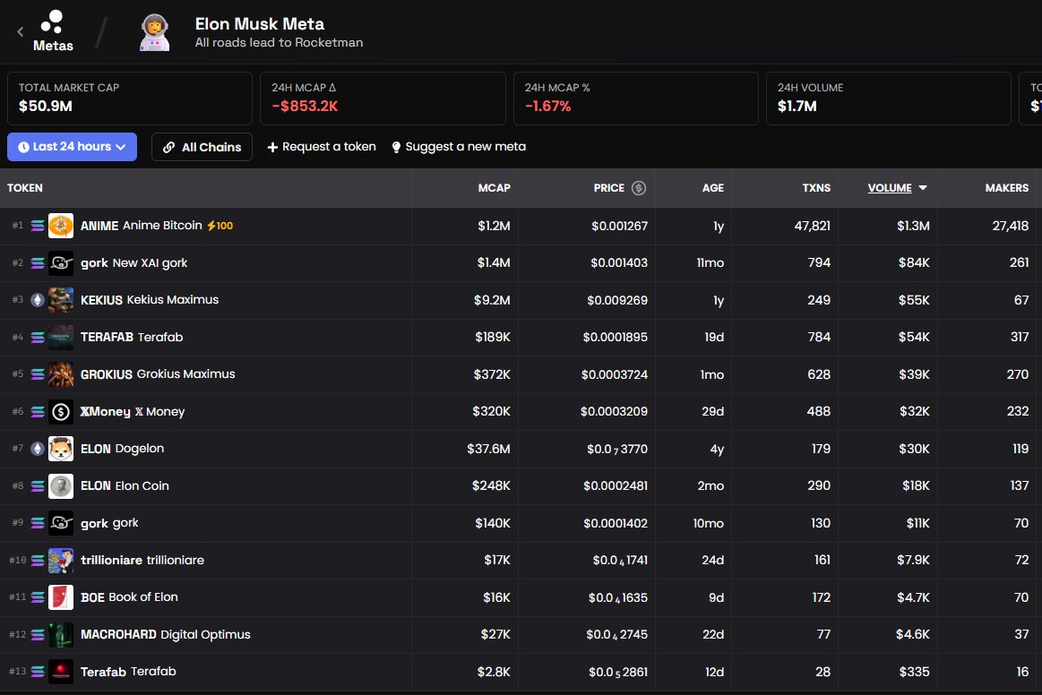Image resolution: width=1042 pixels, height=695 pixels.
Task: Click the $37.6M Dogelon market cap
Action: [x=488, y=450]
